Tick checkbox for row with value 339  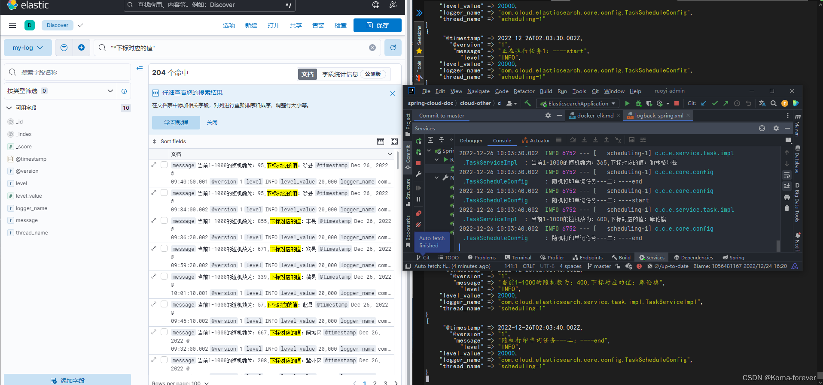[164, 276]
